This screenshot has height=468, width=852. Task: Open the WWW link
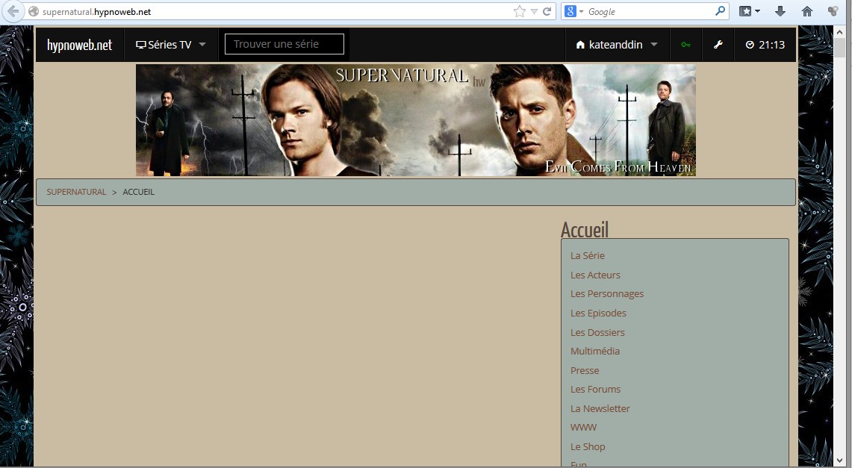584,427
